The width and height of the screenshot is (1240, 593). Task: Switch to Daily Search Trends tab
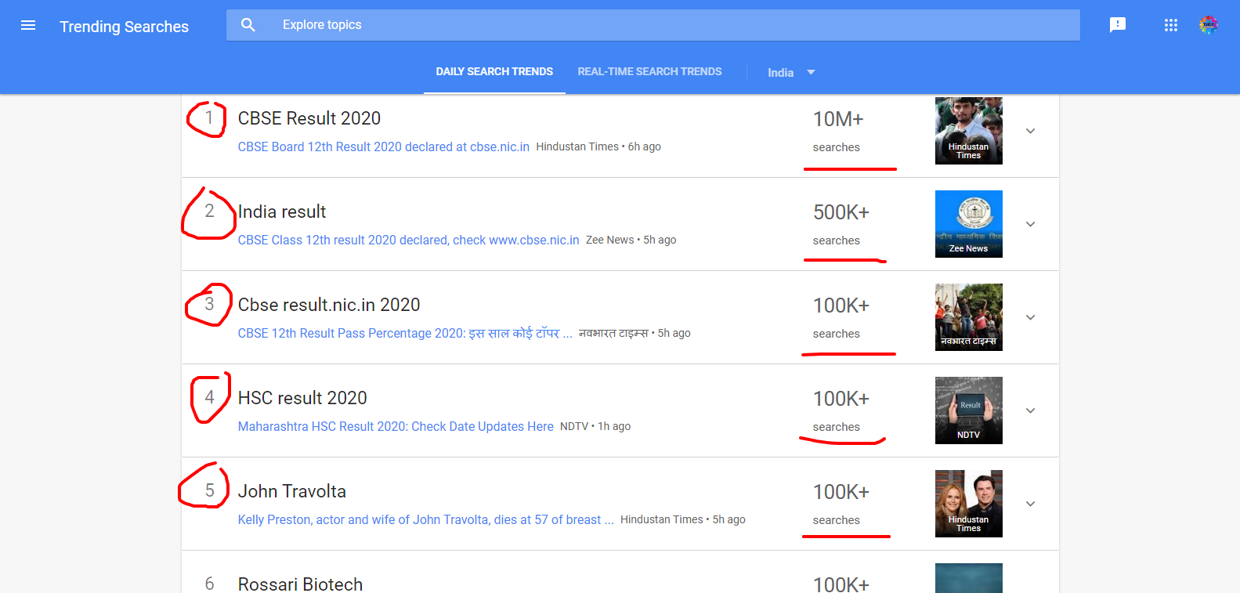[494, 71]
